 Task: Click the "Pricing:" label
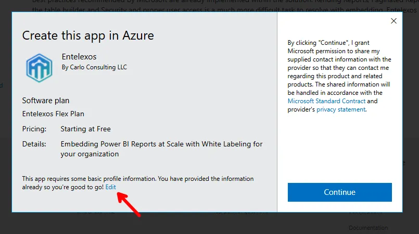pos(34,129)
